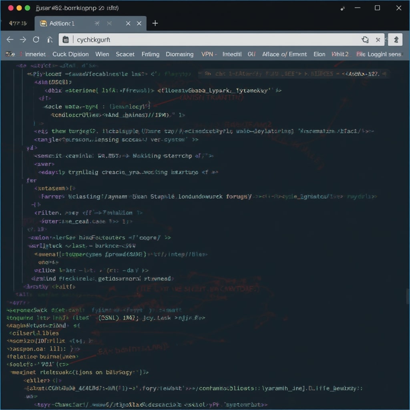The width and height of the screenshot is (410, 410).
Task: Click the camera icon in address bar
Action: [x=365, y=40]
